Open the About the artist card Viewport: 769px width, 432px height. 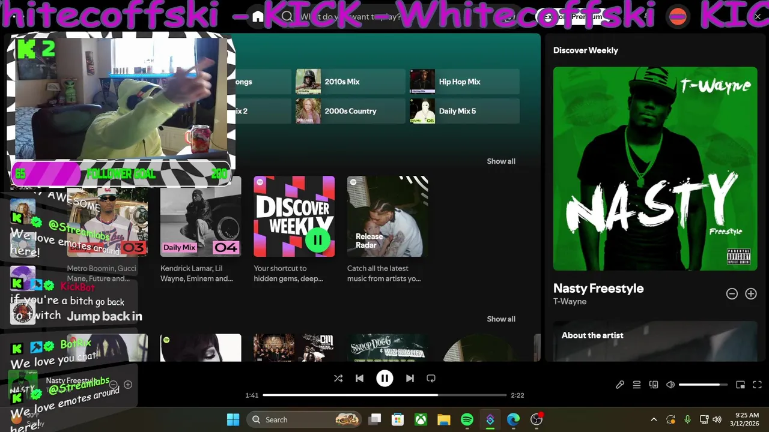(655, 341)
